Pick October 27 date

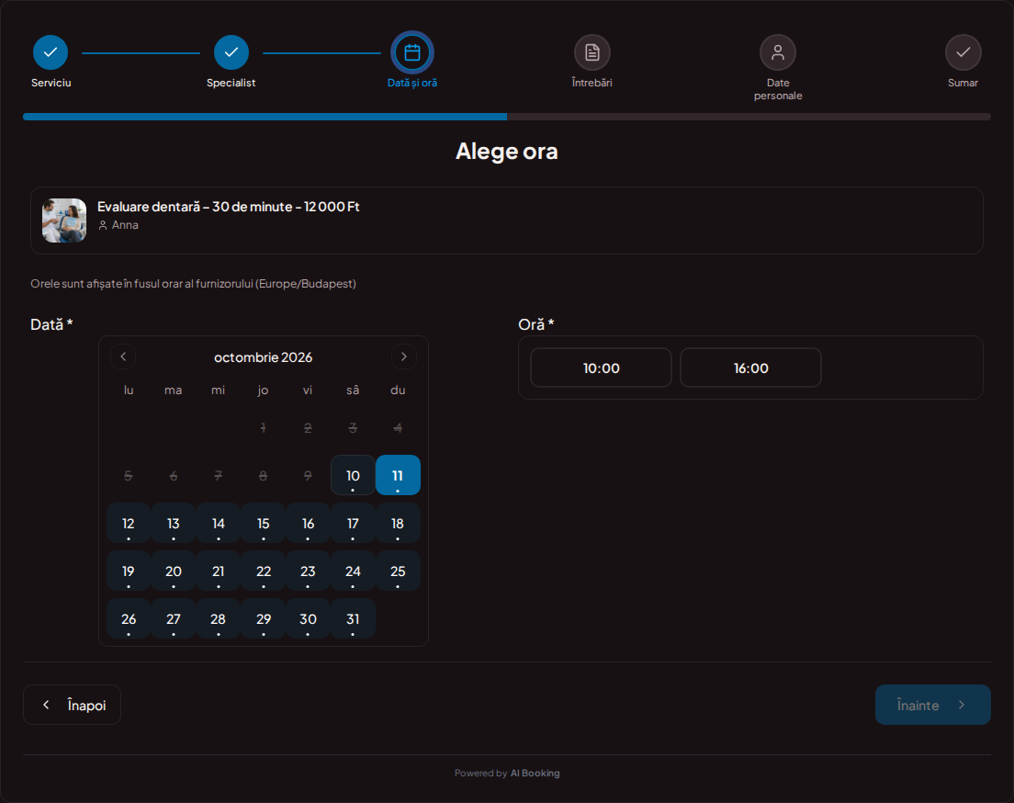[174, 619]
